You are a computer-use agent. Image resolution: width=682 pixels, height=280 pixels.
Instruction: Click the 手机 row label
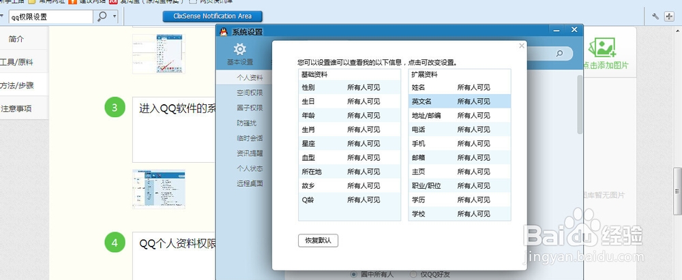tap(419, 144)
